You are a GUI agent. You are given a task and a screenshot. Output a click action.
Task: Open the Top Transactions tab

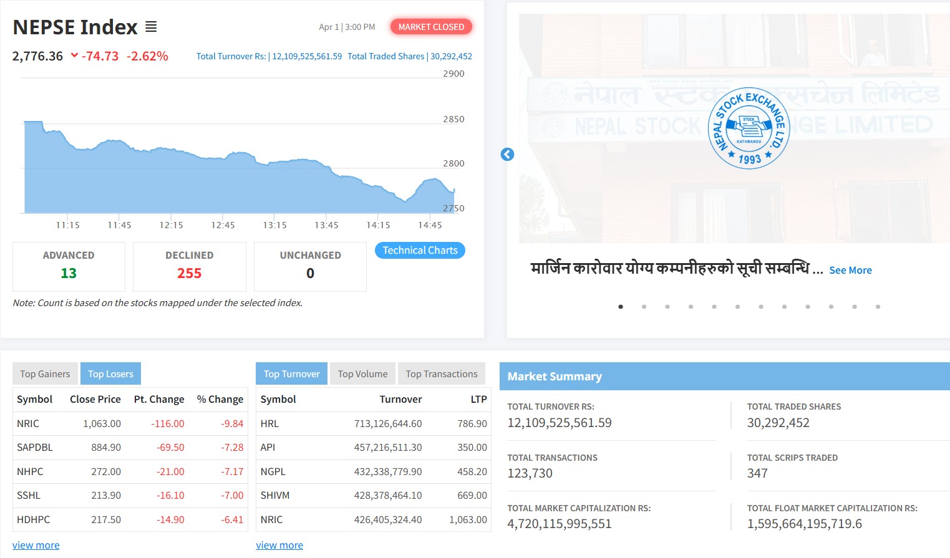(441, 374)
